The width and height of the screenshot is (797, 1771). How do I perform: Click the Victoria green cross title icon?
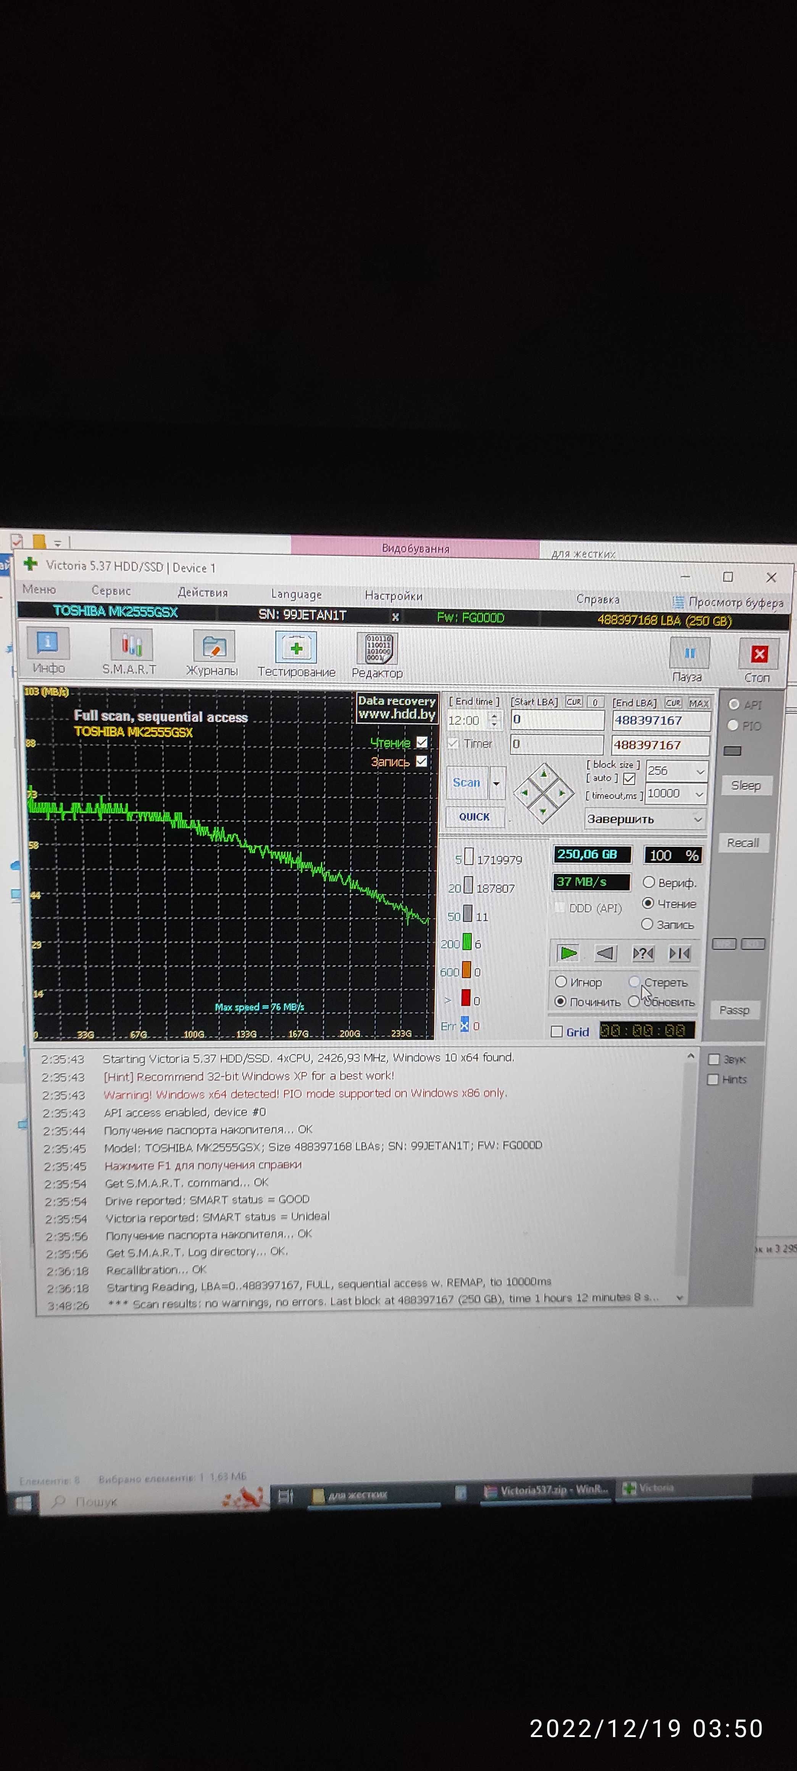30,564
